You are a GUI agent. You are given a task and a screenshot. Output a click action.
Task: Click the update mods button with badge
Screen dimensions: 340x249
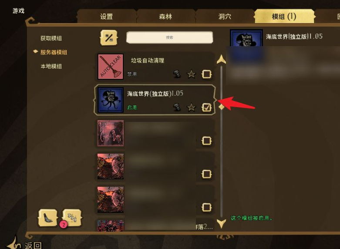coord(72,218)
